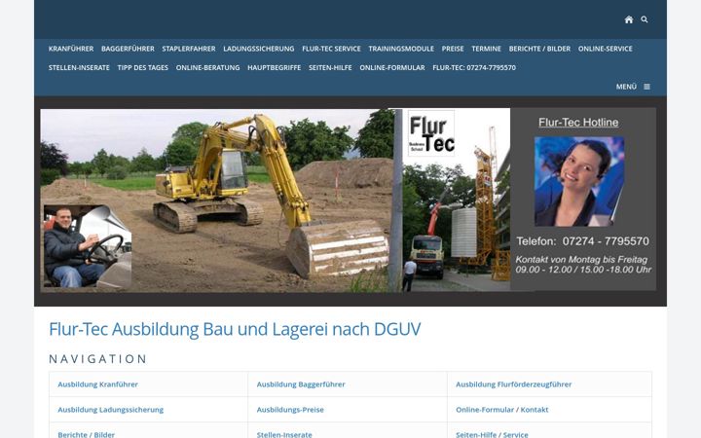The height and width of the screenshot is (438, 701).
Task: Click the NAVIGATION heading
Action: point(98,359)
